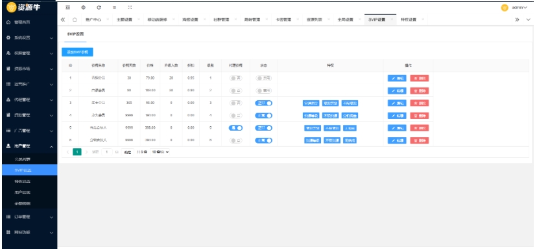537x249 pixels.
Task: Click the list icon beside 订单管理
Action: (x=8, y=217)
